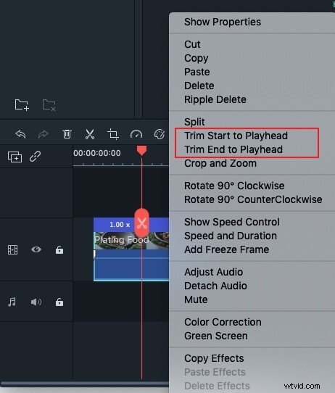
Task: Choose Trim Start to Playhead
Action: pyautogui.click(x=236, y=136)
